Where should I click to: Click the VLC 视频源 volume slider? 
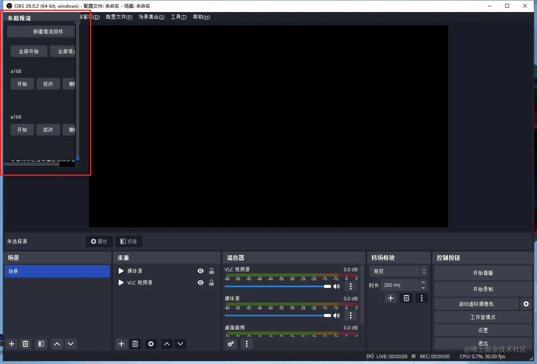[278, 286]
